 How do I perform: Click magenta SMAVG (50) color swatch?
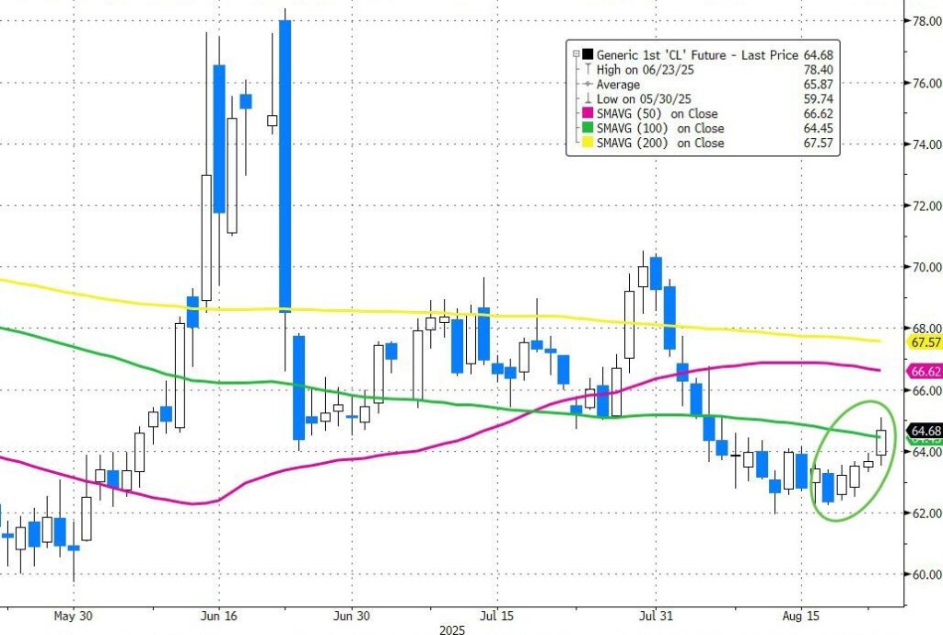(588, 114)
